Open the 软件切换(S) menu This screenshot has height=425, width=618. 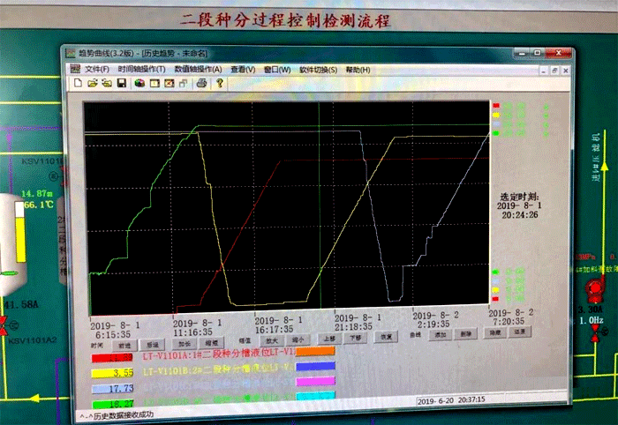pos(318,70)
